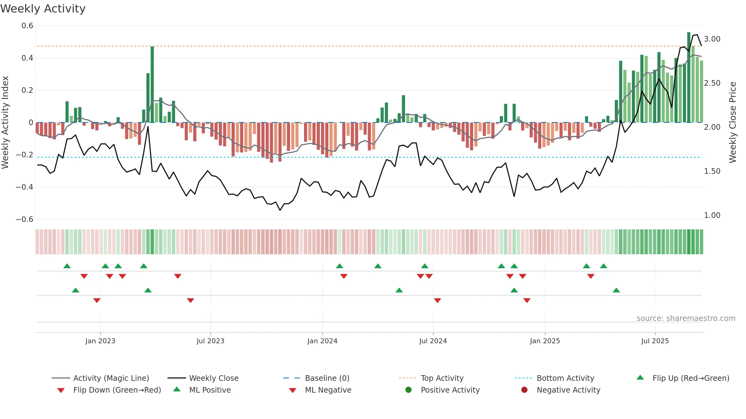
Task: Click the Jul 2024 x-axis label
Action: point(433,341)
